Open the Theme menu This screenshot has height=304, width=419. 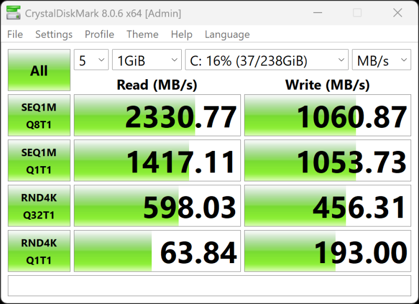[142, 35]
